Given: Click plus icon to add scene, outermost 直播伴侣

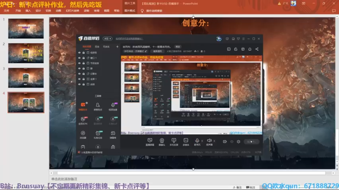Looking at the screenshot, I should click(x=117, y=46).
